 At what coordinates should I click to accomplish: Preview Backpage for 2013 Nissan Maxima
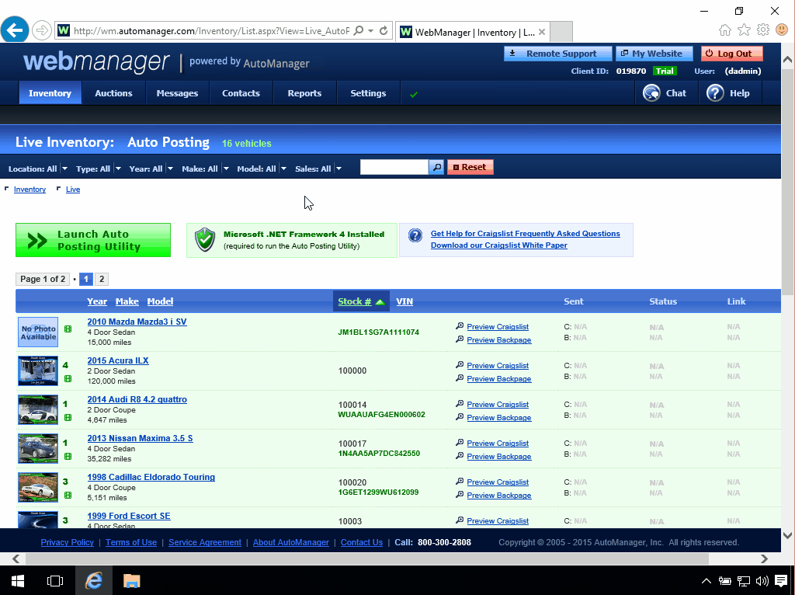click(x=499, y=457)
